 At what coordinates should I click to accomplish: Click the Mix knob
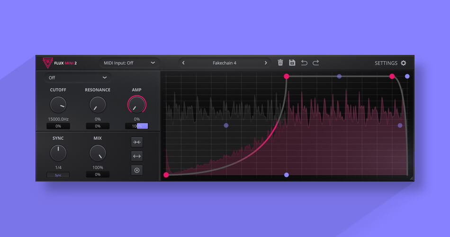(98, 153)
